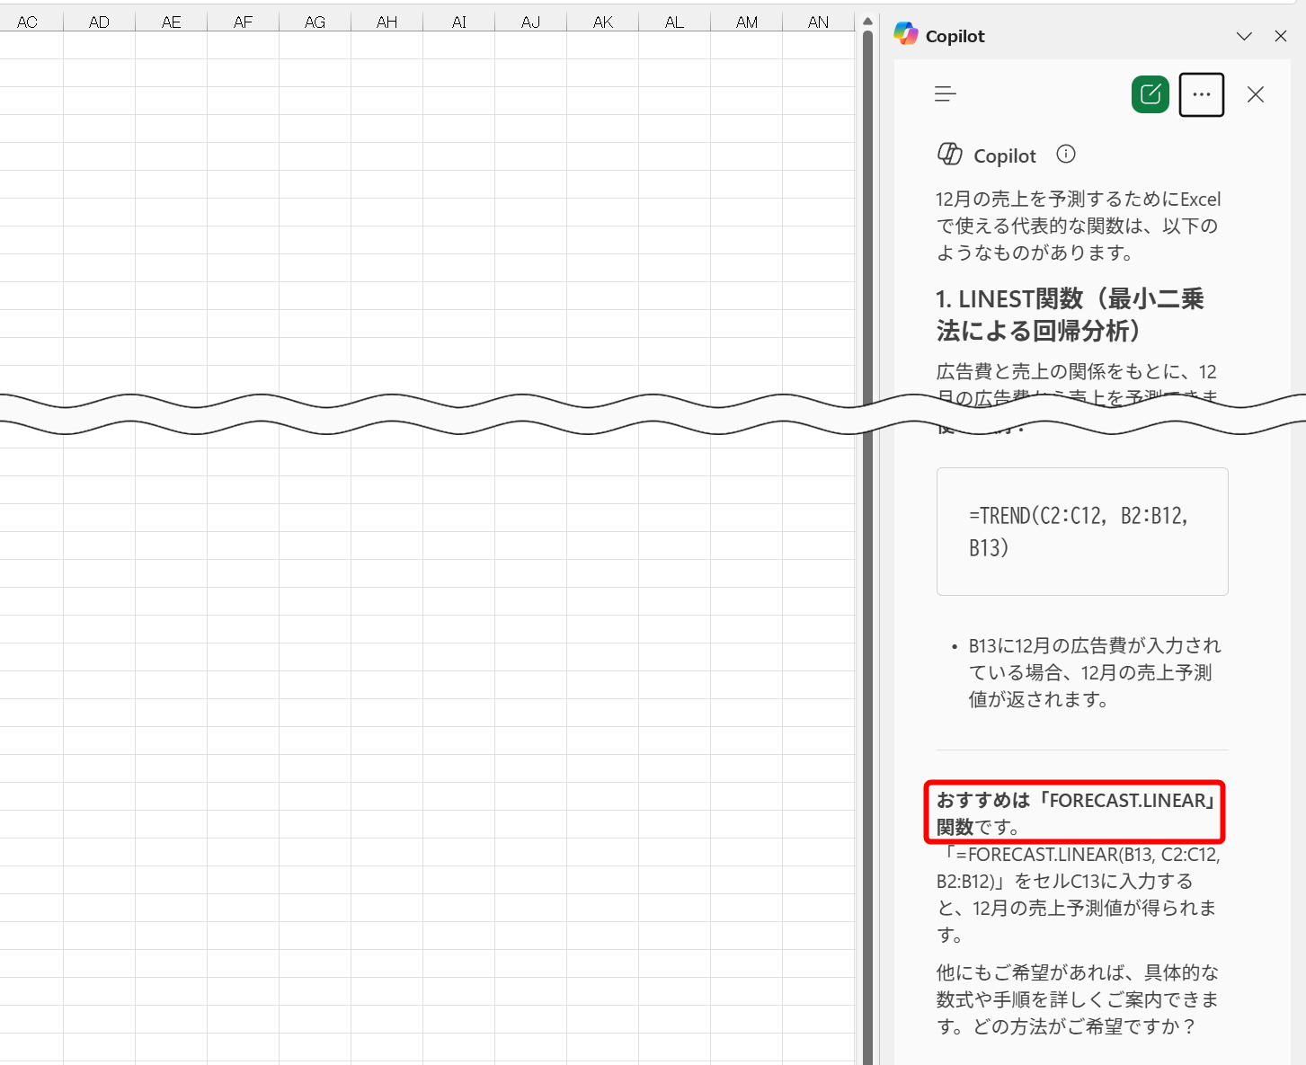Close the current Copilot chat view
This screenshot has height=1065, width=1306.
click(1256, 93)
